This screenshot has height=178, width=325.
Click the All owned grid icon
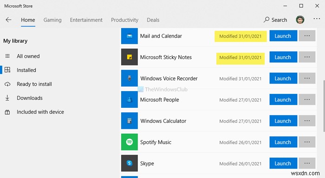click(x=7, y=56)
